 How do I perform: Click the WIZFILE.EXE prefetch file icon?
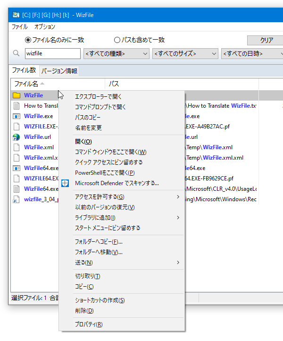point(17,127)
